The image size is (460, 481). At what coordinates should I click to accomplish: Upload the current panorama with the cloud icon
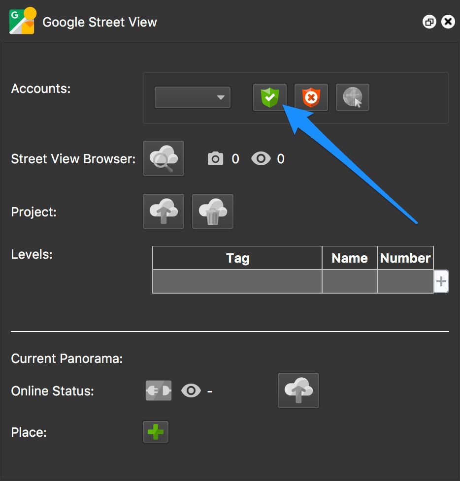pyautogui.click(x=298, y=390)
